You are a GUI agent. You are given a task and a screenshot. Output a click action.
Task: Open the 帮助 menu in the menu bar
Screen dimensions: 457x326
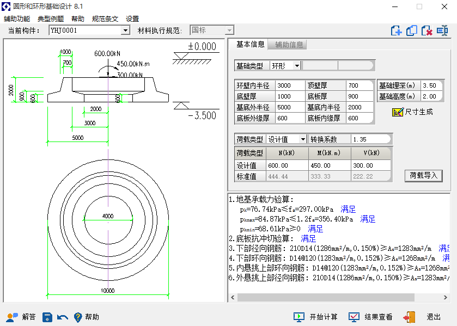(x=78, y=19)
